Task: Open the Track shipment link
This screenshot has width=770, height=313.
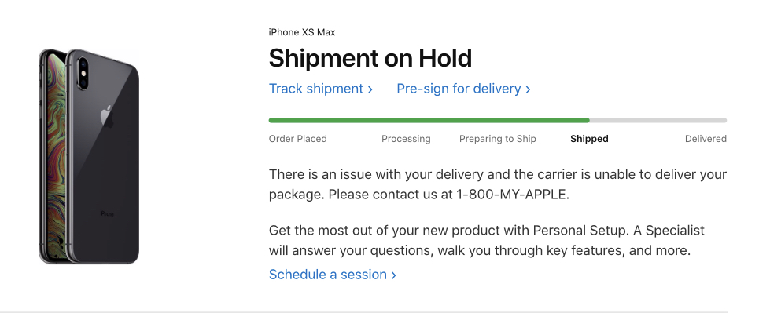Action: (321, 89)
